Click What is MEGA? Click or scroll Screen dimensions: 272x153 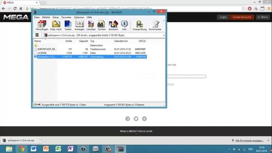pos(136,131)
